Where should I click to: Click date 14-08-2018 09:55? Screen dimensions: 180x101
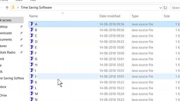[112, 42]
